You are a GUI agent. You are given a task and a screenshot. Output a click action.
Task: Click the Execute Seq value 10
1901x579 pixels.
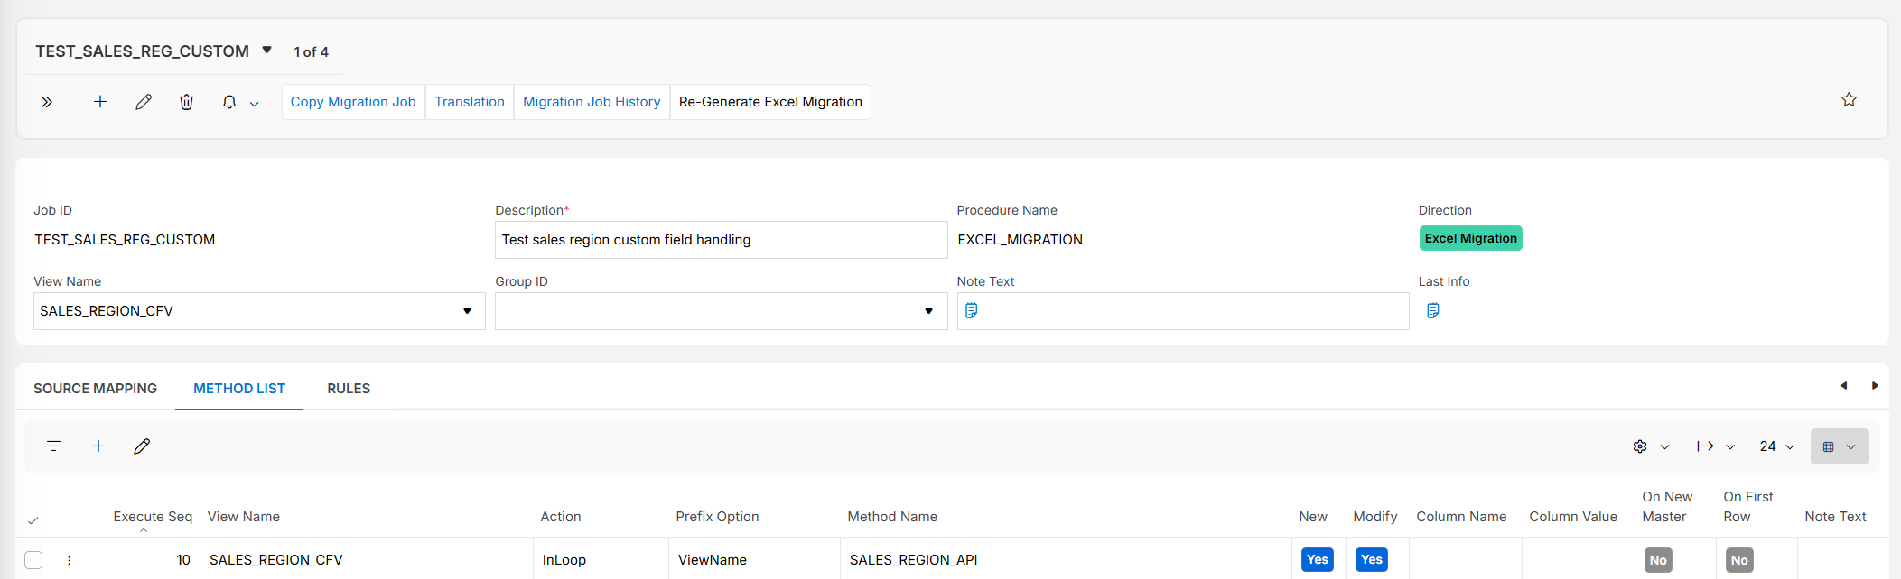[x=183, y=560]
